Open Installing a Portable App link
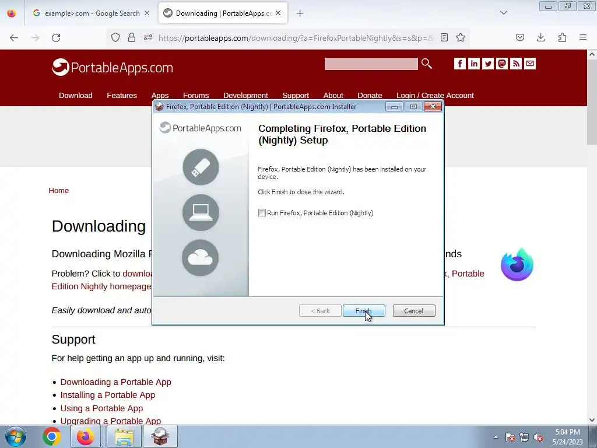This screenshot has height=448, width=597. coord(108,395)
